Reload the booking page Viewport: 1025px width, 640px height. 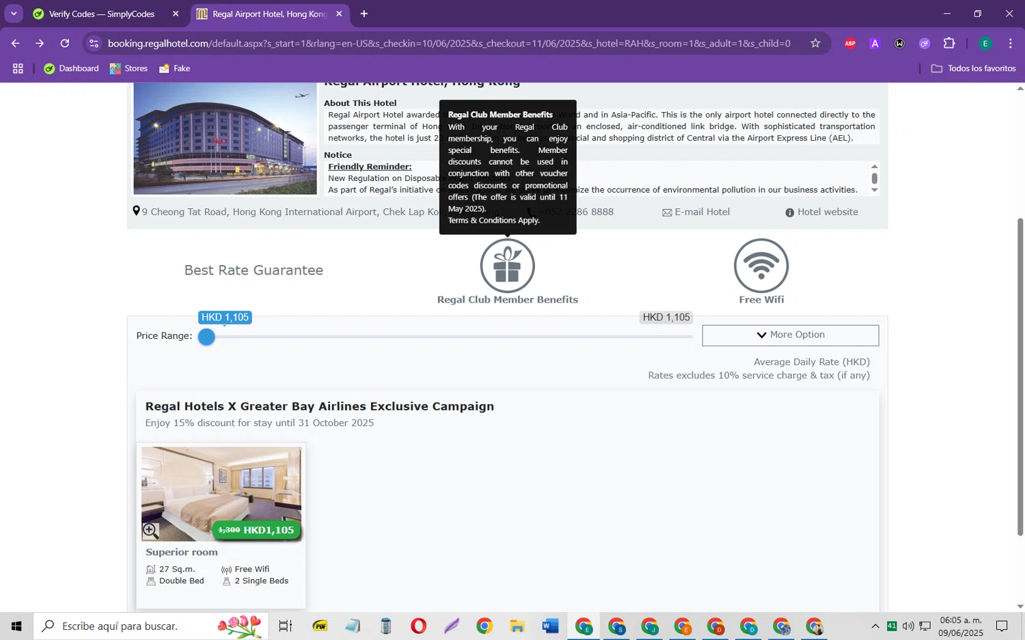pyautogui.click(x=65, y=43)
